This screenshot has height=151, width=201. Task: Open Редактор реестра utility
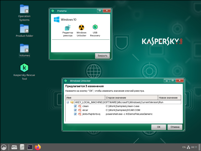[68, 31]
